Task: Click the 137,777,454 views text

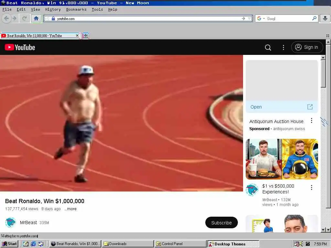Action: tap(22, 209)
